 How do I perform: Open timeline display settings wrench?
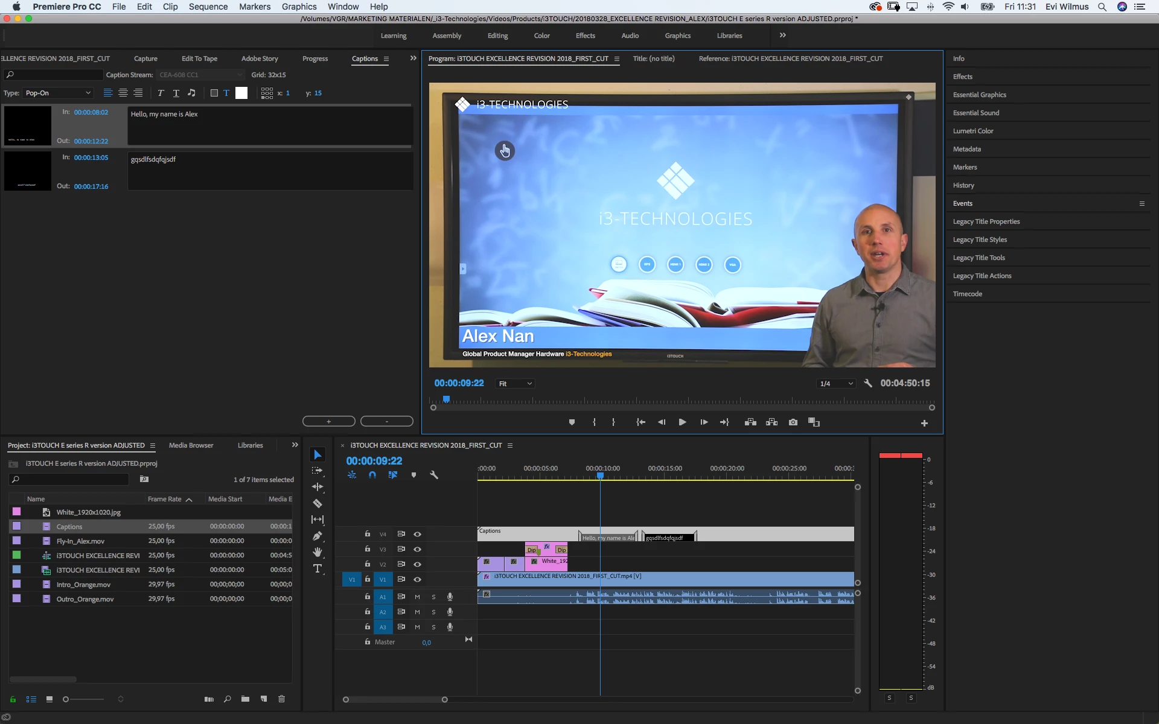pos(433,475)
